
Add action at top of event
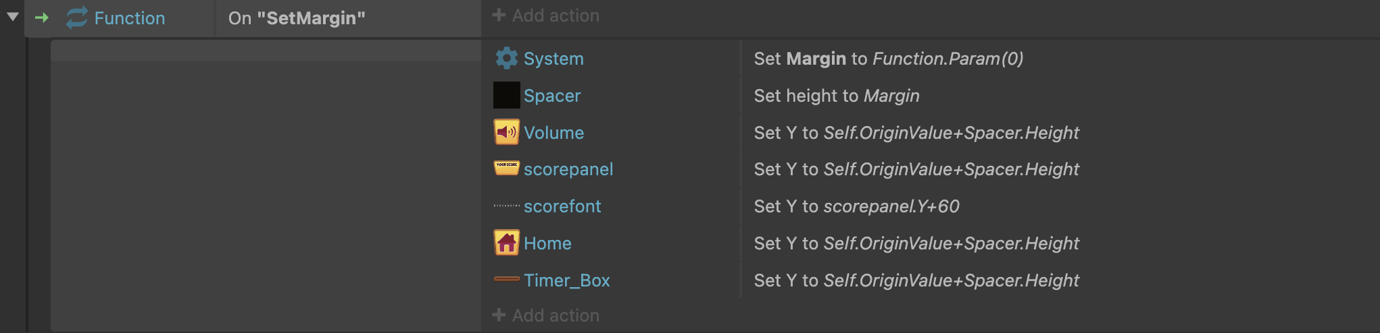click(546, 16)
